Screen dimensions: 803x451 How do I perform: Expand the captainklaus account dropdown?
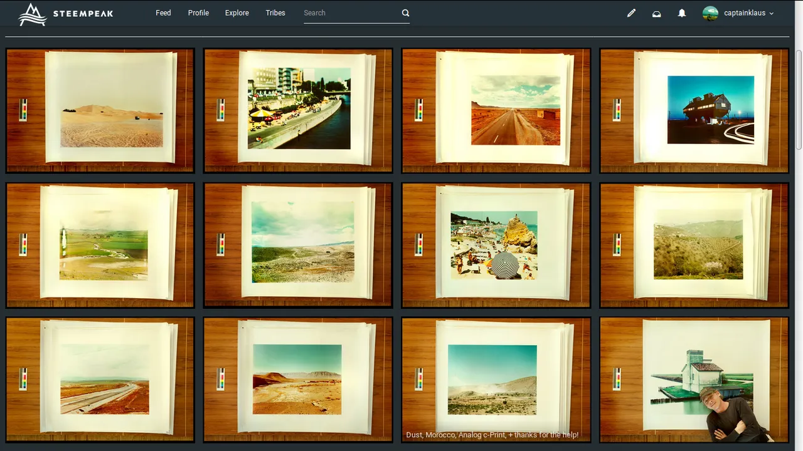tap(748, 13)
